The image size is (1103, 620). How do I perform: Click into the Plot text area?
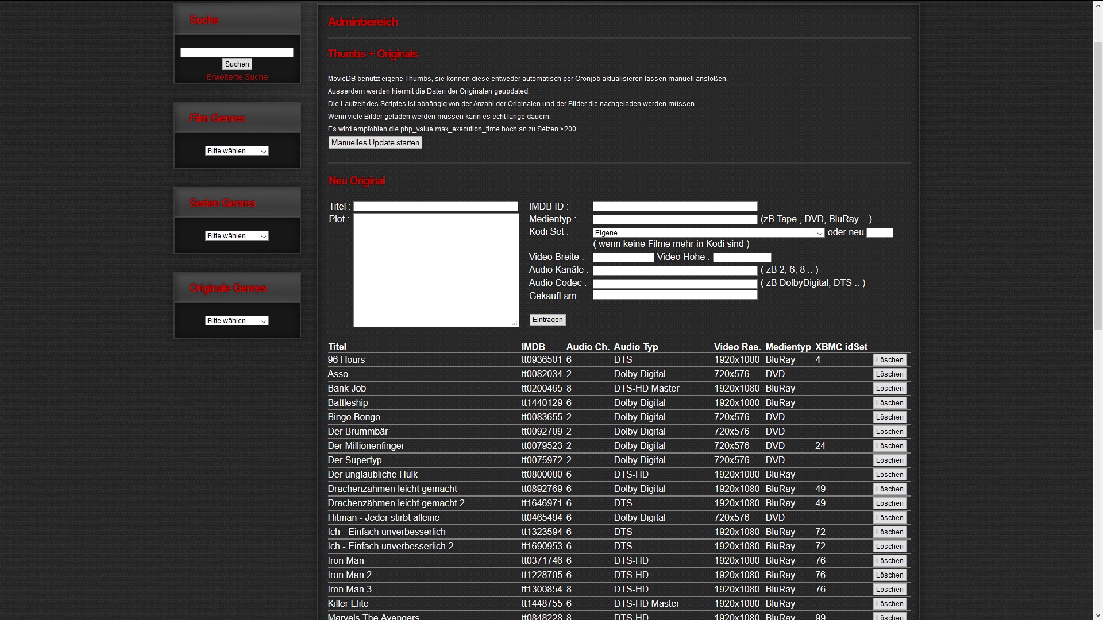(x=435, y=270)
